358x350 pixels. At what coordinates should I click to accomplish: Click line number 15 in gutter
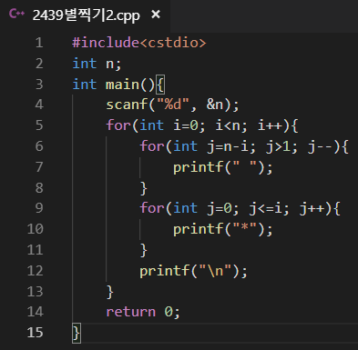[x=36, y=333]
